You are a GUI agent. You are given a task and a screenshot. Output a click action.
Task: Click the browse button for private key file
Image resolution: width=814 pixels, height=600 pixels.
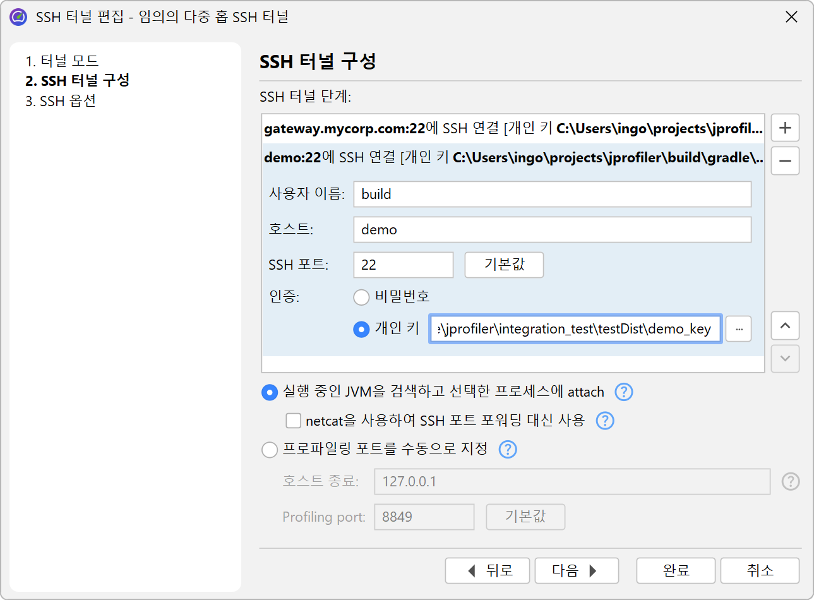tap(738, 329)
